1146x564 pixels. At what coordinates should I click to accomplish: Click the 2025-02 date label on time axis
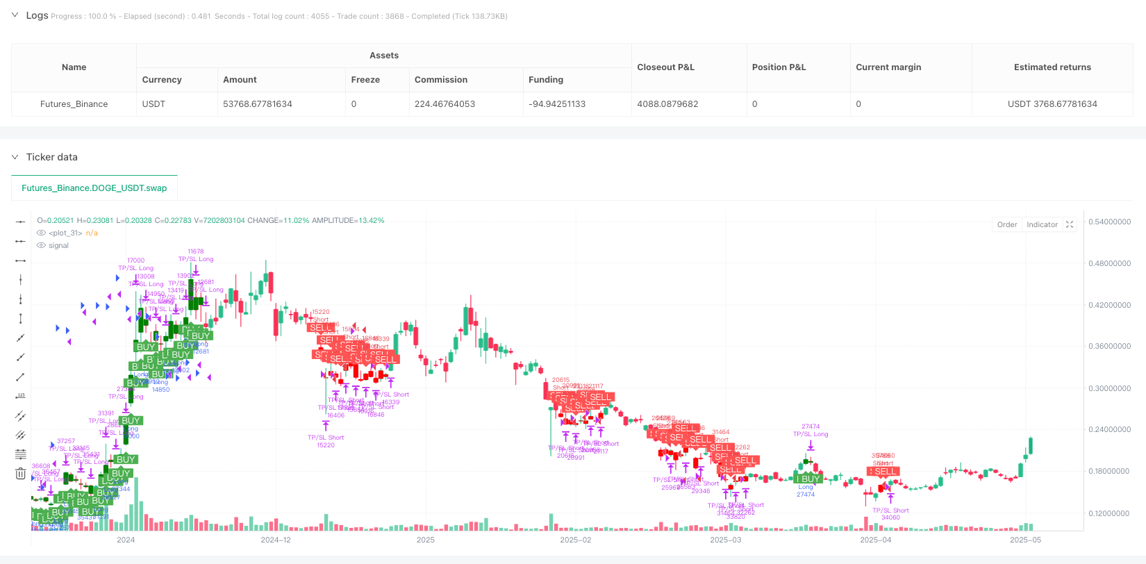[x=576, y=540]
